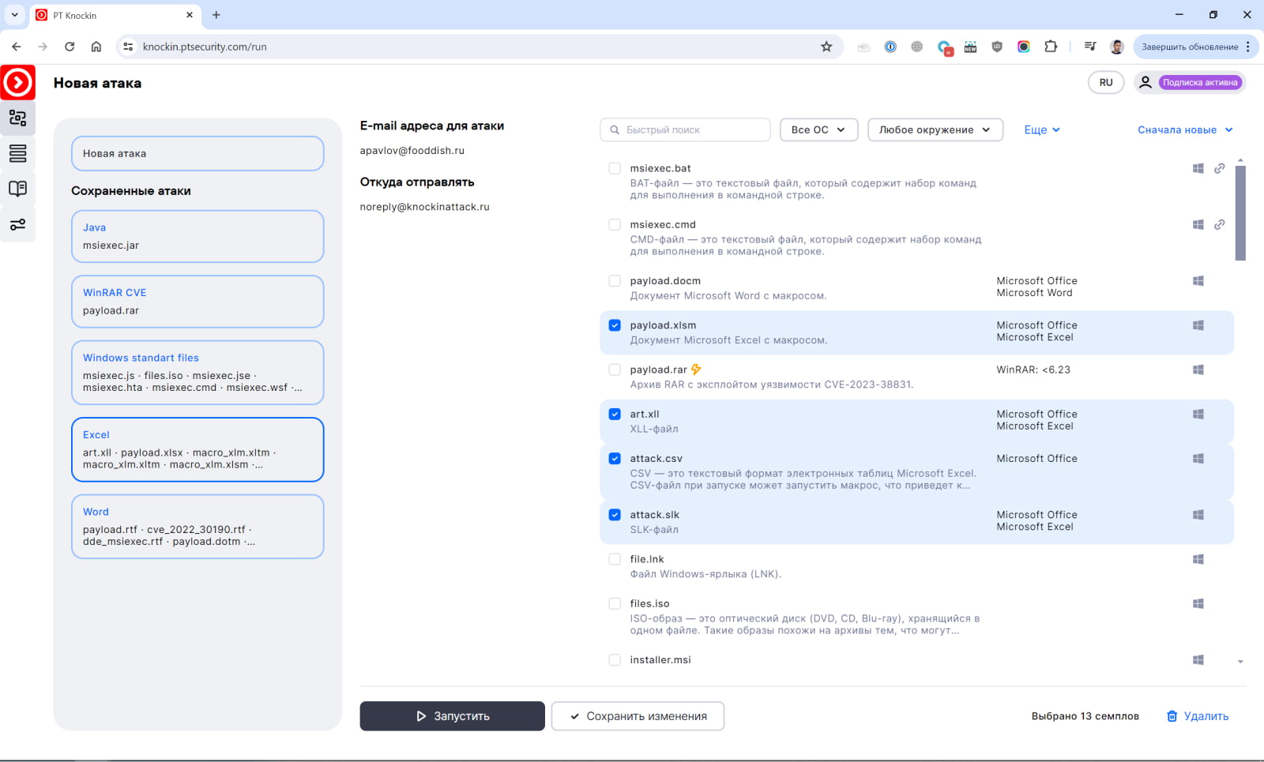Image resolution: width=1264 pixels, height=762 pixels.
Task: Click the user profile icon
Action: click(x=1145, y=82)
